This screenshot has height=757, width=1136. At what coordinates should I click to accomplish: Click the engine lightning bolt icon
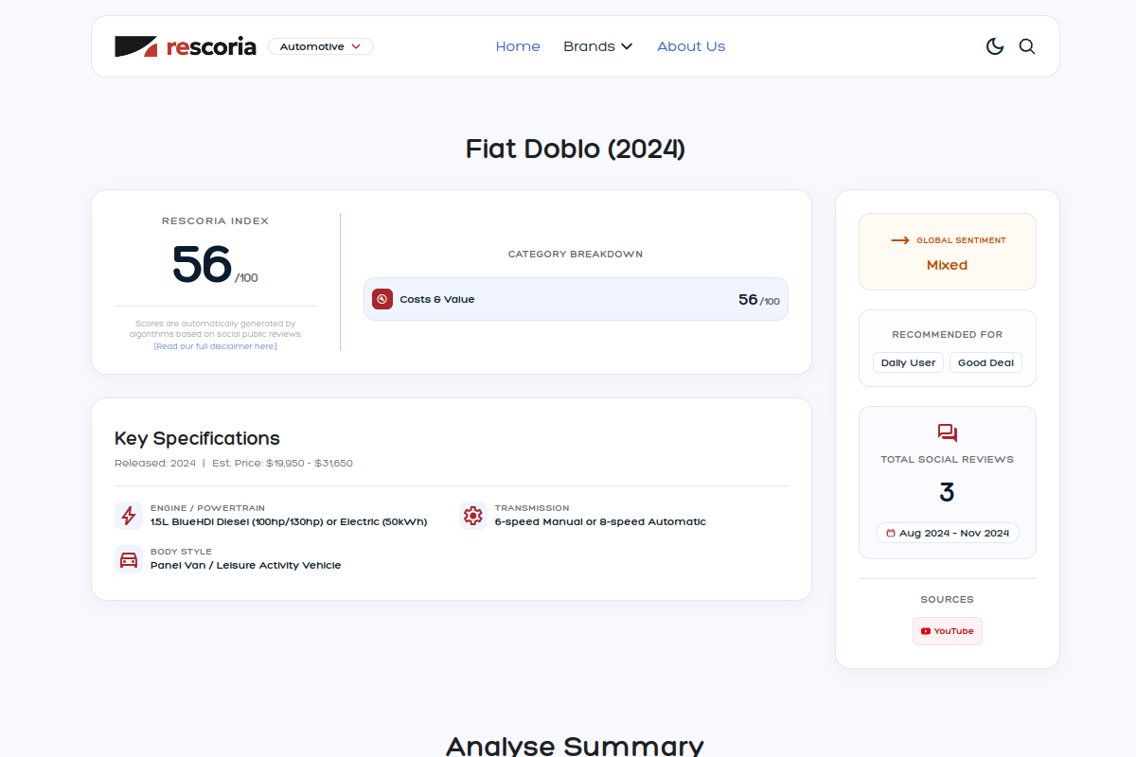pyautogui.click(x=129, y=516)
